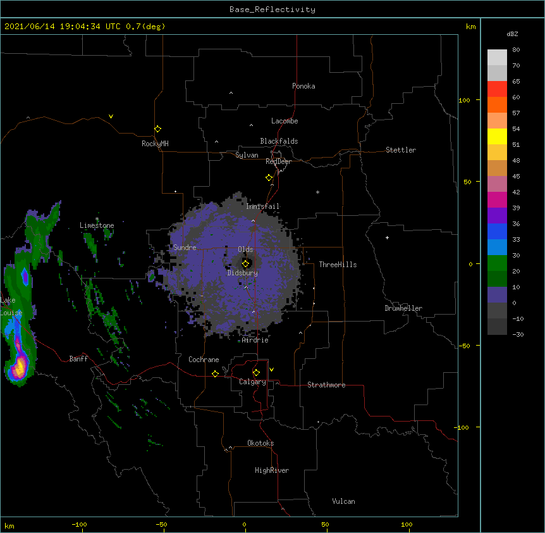Click the asterisk marker above Limestone label

click(97, 219)
